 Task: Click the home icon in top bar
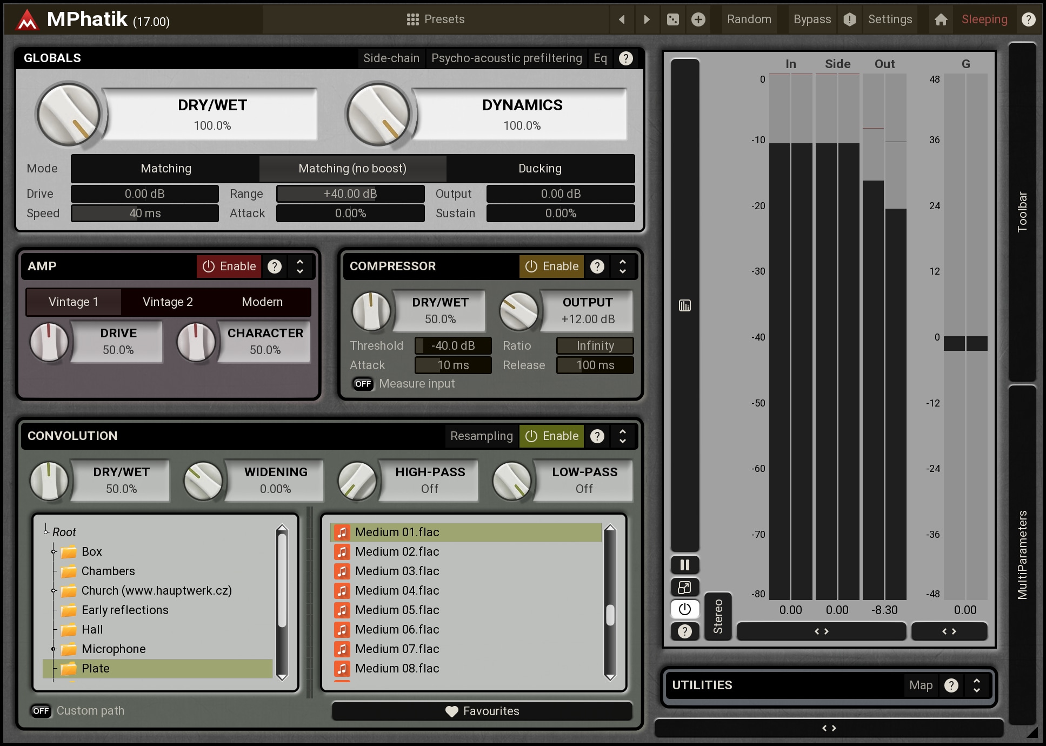tap(941, 19)
